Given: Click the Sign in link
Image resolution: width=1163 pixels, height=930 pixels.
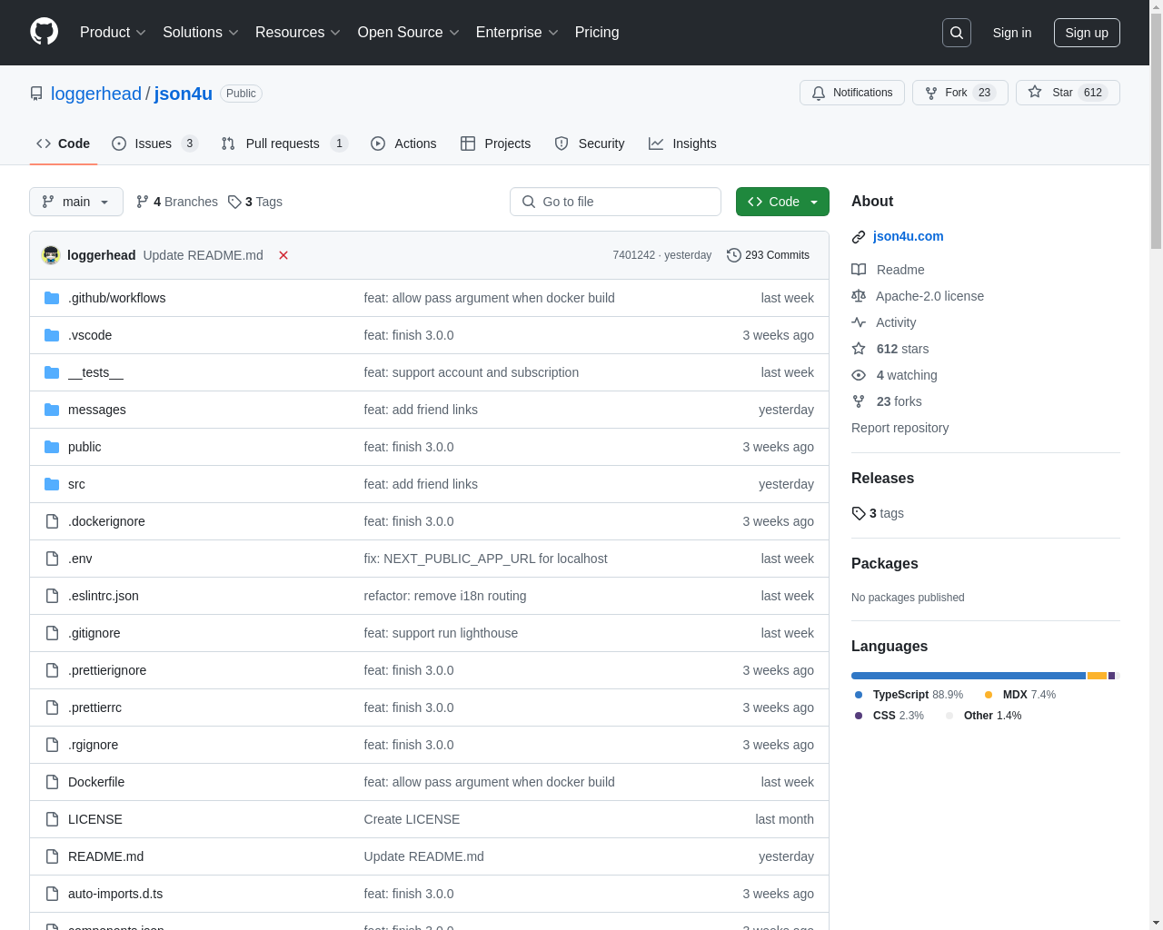Looking at the screenshot, I should pyautogui.click(x=1012, y=33).
